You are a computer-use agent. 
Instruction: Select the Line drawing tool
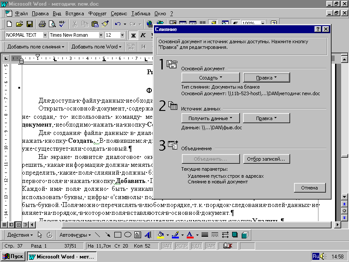pyautogui.click(x=97, y=235)
